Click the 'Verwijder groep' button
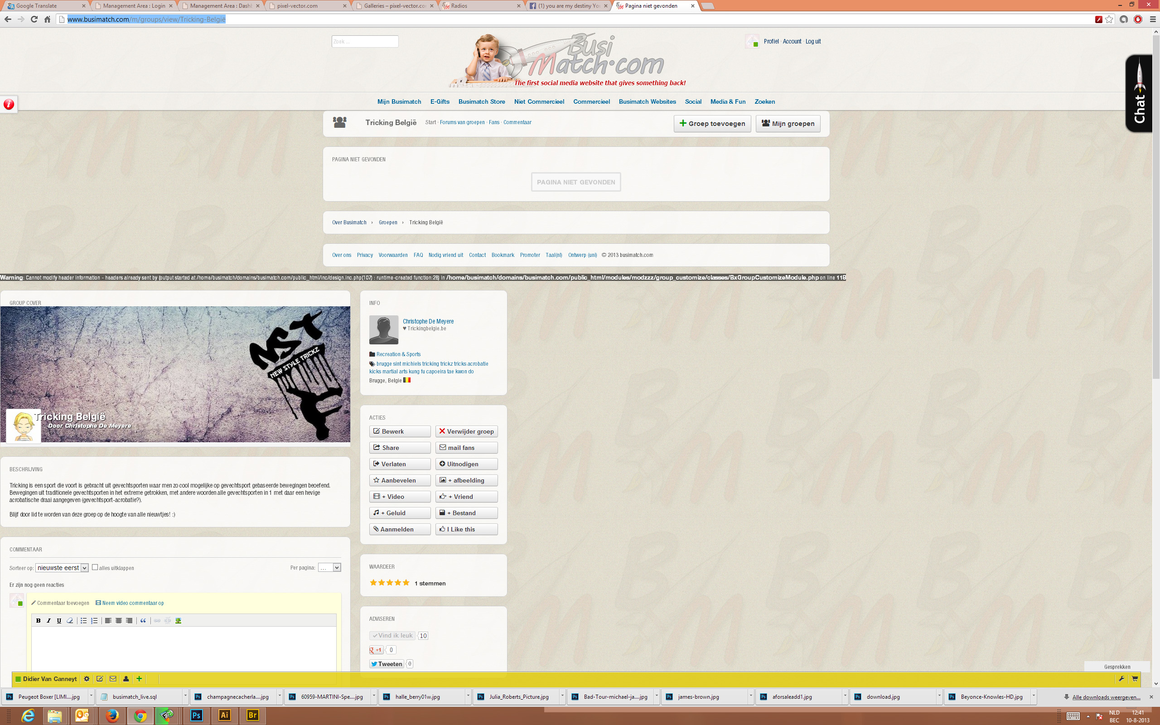1160x725 pixels. coord(466,431)
